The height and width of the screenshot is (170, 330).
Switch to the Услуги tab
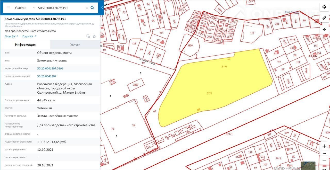75,44
